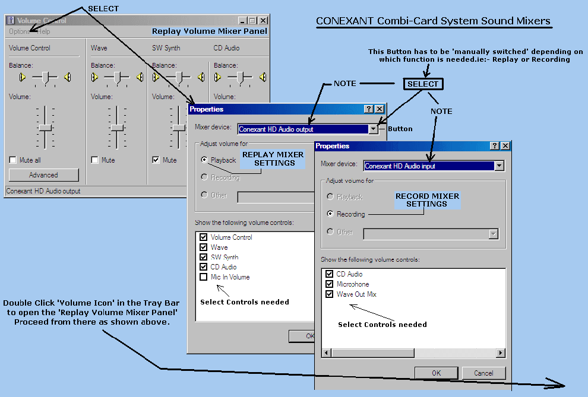Click left speaker icon of CD Audio balance
588x397 pixels.
pos(217,78)
